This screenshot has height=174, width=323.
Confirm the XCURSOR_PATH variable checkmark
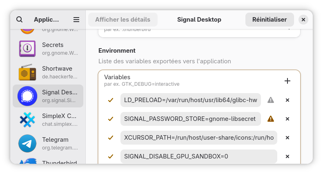111,138
